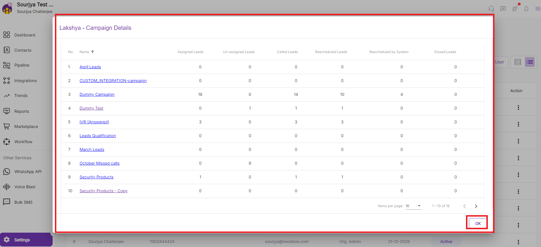Open the October Missed calls link
The width and height of the screenshot is (541, 247).
pos(99,163)
